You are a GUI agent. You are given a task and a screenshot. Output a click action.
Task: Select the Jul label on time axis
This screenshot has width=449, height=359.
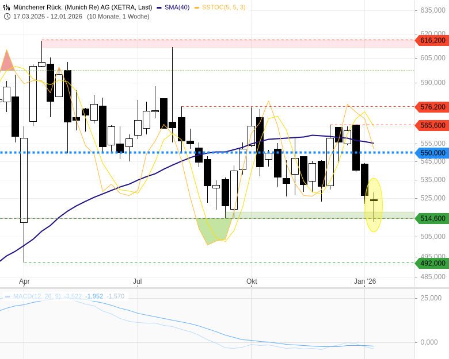click(x=138, y=281)
